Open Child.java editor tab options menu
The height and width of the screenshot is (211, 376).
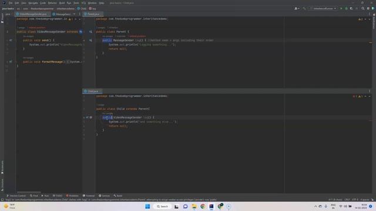click(x=370, y=91)
